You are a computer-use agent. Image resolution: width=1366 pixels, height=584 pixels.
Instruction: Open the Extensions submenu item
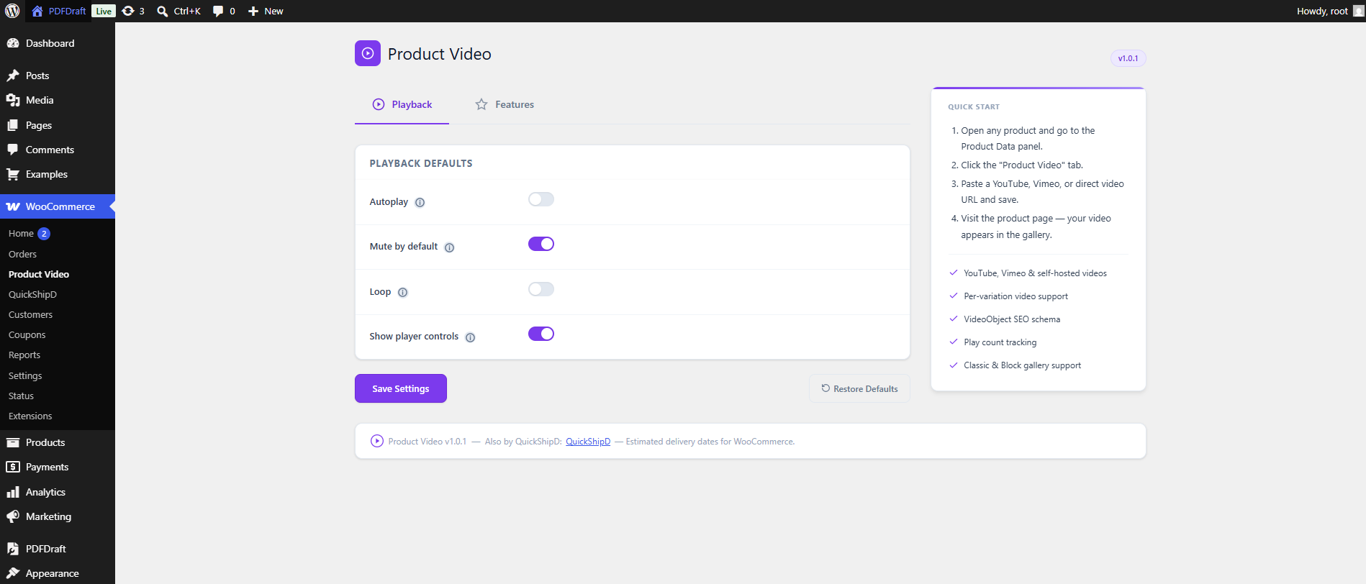click(30, 416)
